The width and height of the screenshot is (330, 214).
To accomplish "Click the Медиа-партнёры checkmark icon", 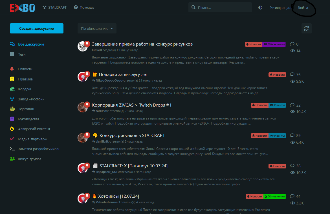I will point(12,139).
